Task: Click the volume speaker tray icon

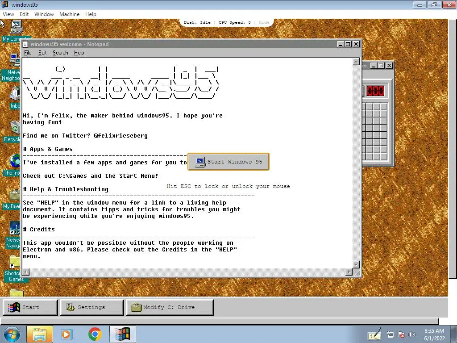Action: [412, 335]
